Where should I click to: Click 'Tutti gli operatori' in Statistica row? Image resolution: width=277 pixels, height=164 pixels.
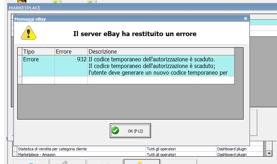point(161,149)
